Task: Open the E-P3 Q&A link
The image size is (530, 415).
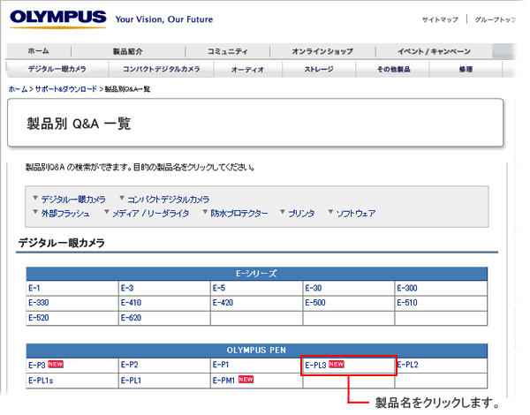Action: point(37,365)
